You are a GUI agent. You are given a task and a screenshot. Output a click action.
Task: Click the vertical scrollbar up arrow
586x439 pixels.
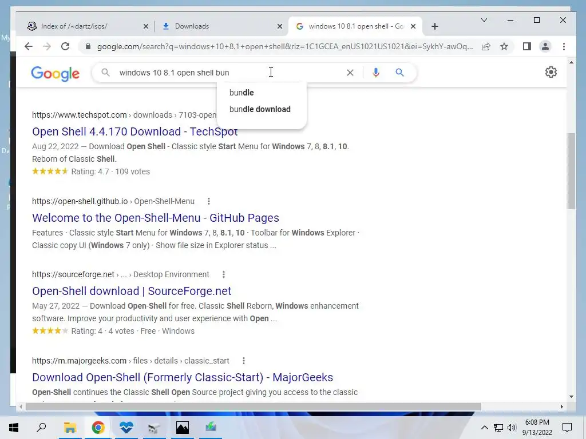[x=571, y=62]
